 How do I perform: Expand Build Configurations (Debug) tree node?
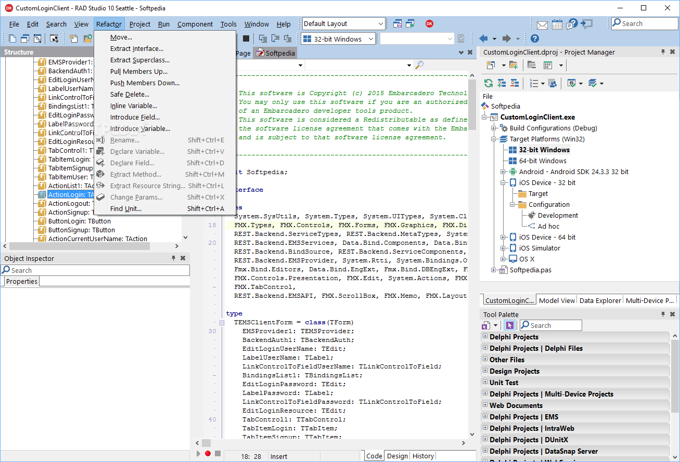click(x=494, y=128)
